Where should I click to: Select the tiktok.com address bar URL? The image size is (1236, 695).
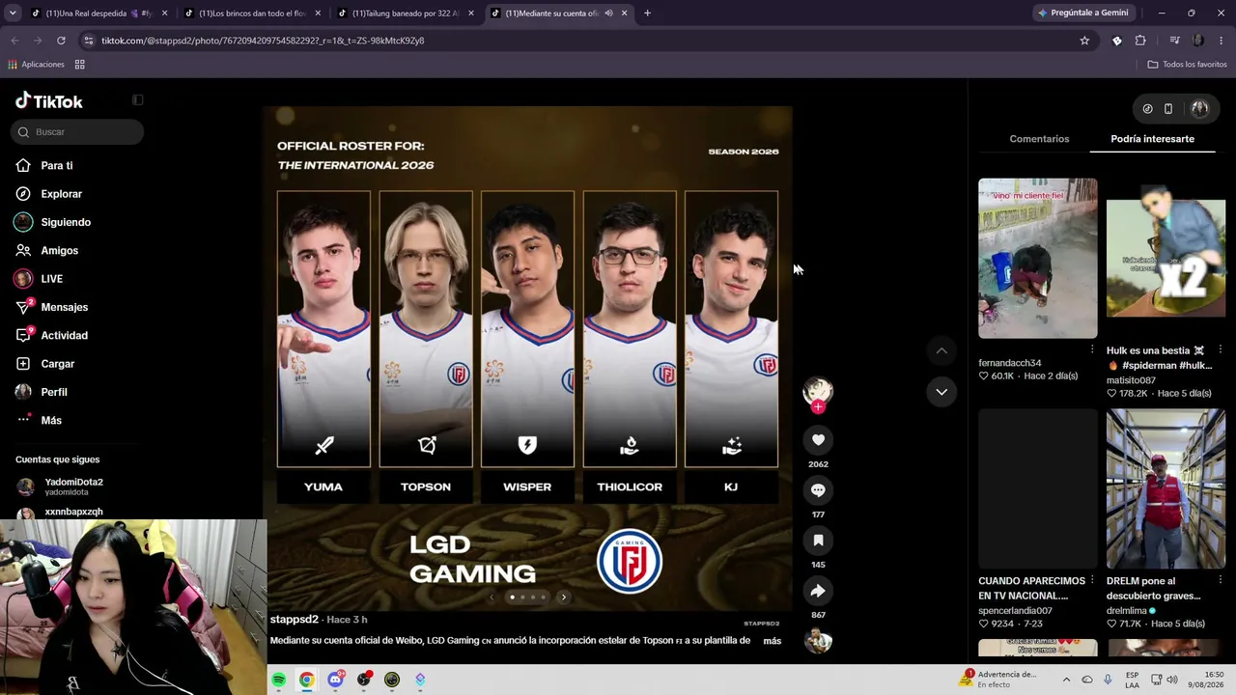click(x=263, y=41)
